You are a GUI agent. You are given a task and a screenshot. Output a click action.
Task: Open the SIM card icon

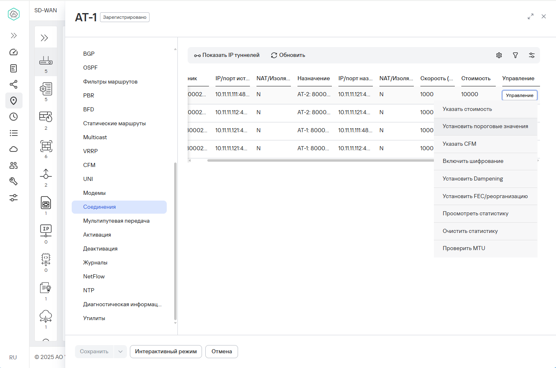[x=46, y=203]
